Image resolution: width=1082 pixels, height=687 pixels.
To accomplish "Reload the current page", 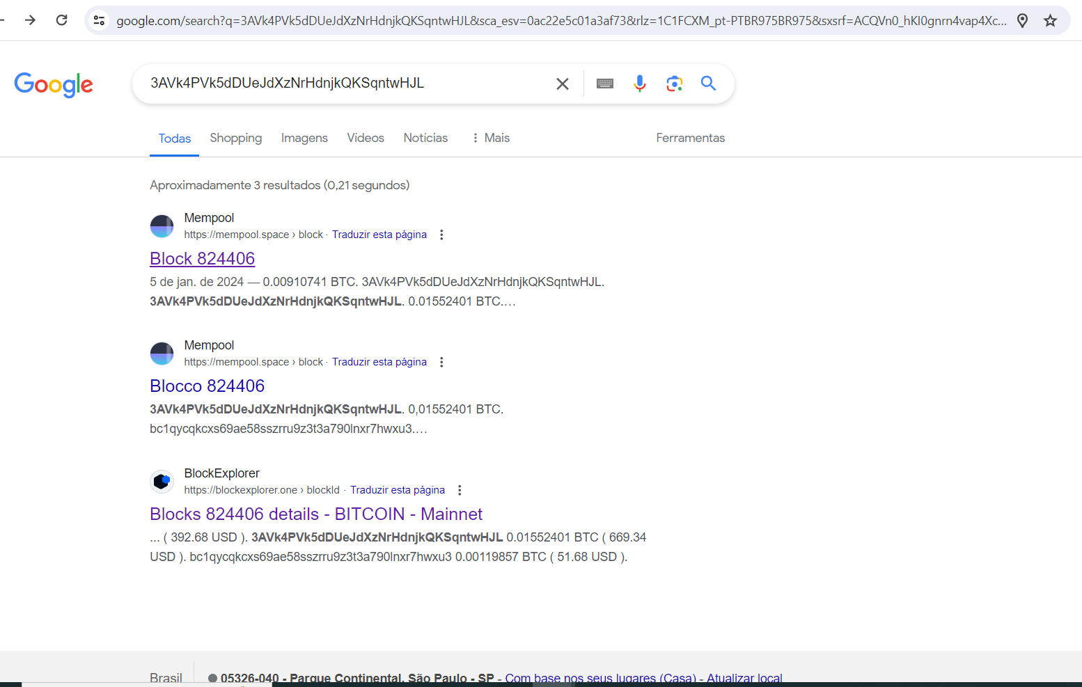I will point(62,20).
